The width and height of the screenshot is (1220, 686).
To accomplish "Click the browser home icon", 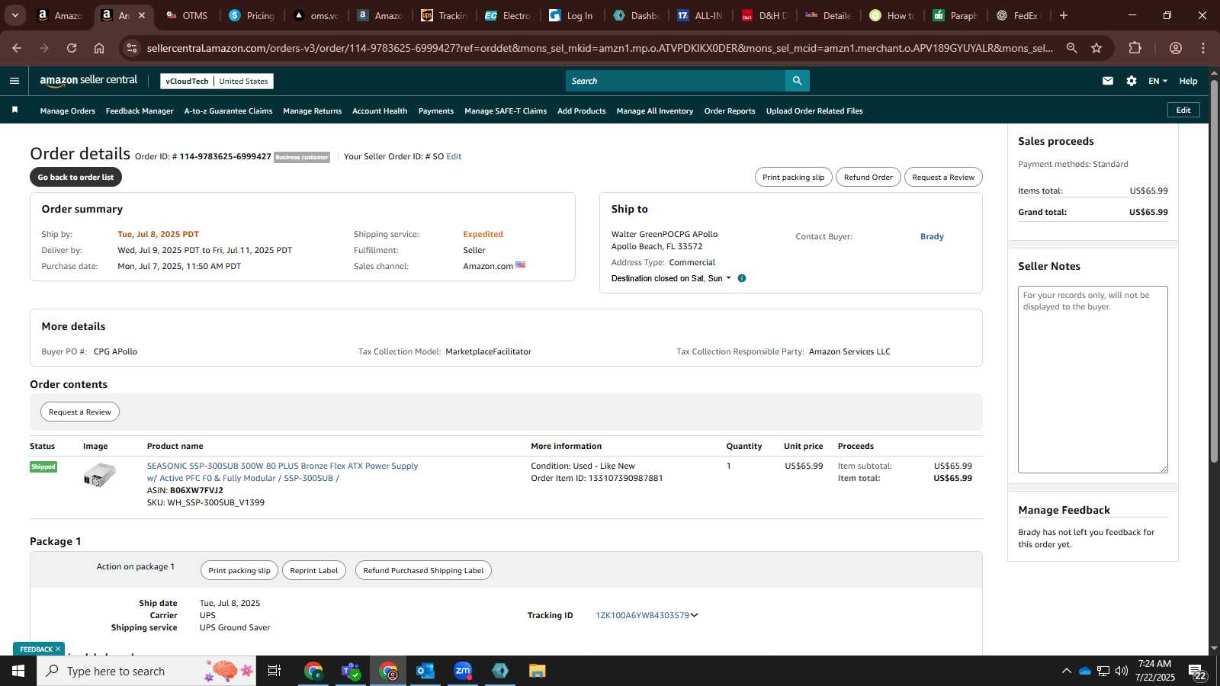I will point(99,48).
